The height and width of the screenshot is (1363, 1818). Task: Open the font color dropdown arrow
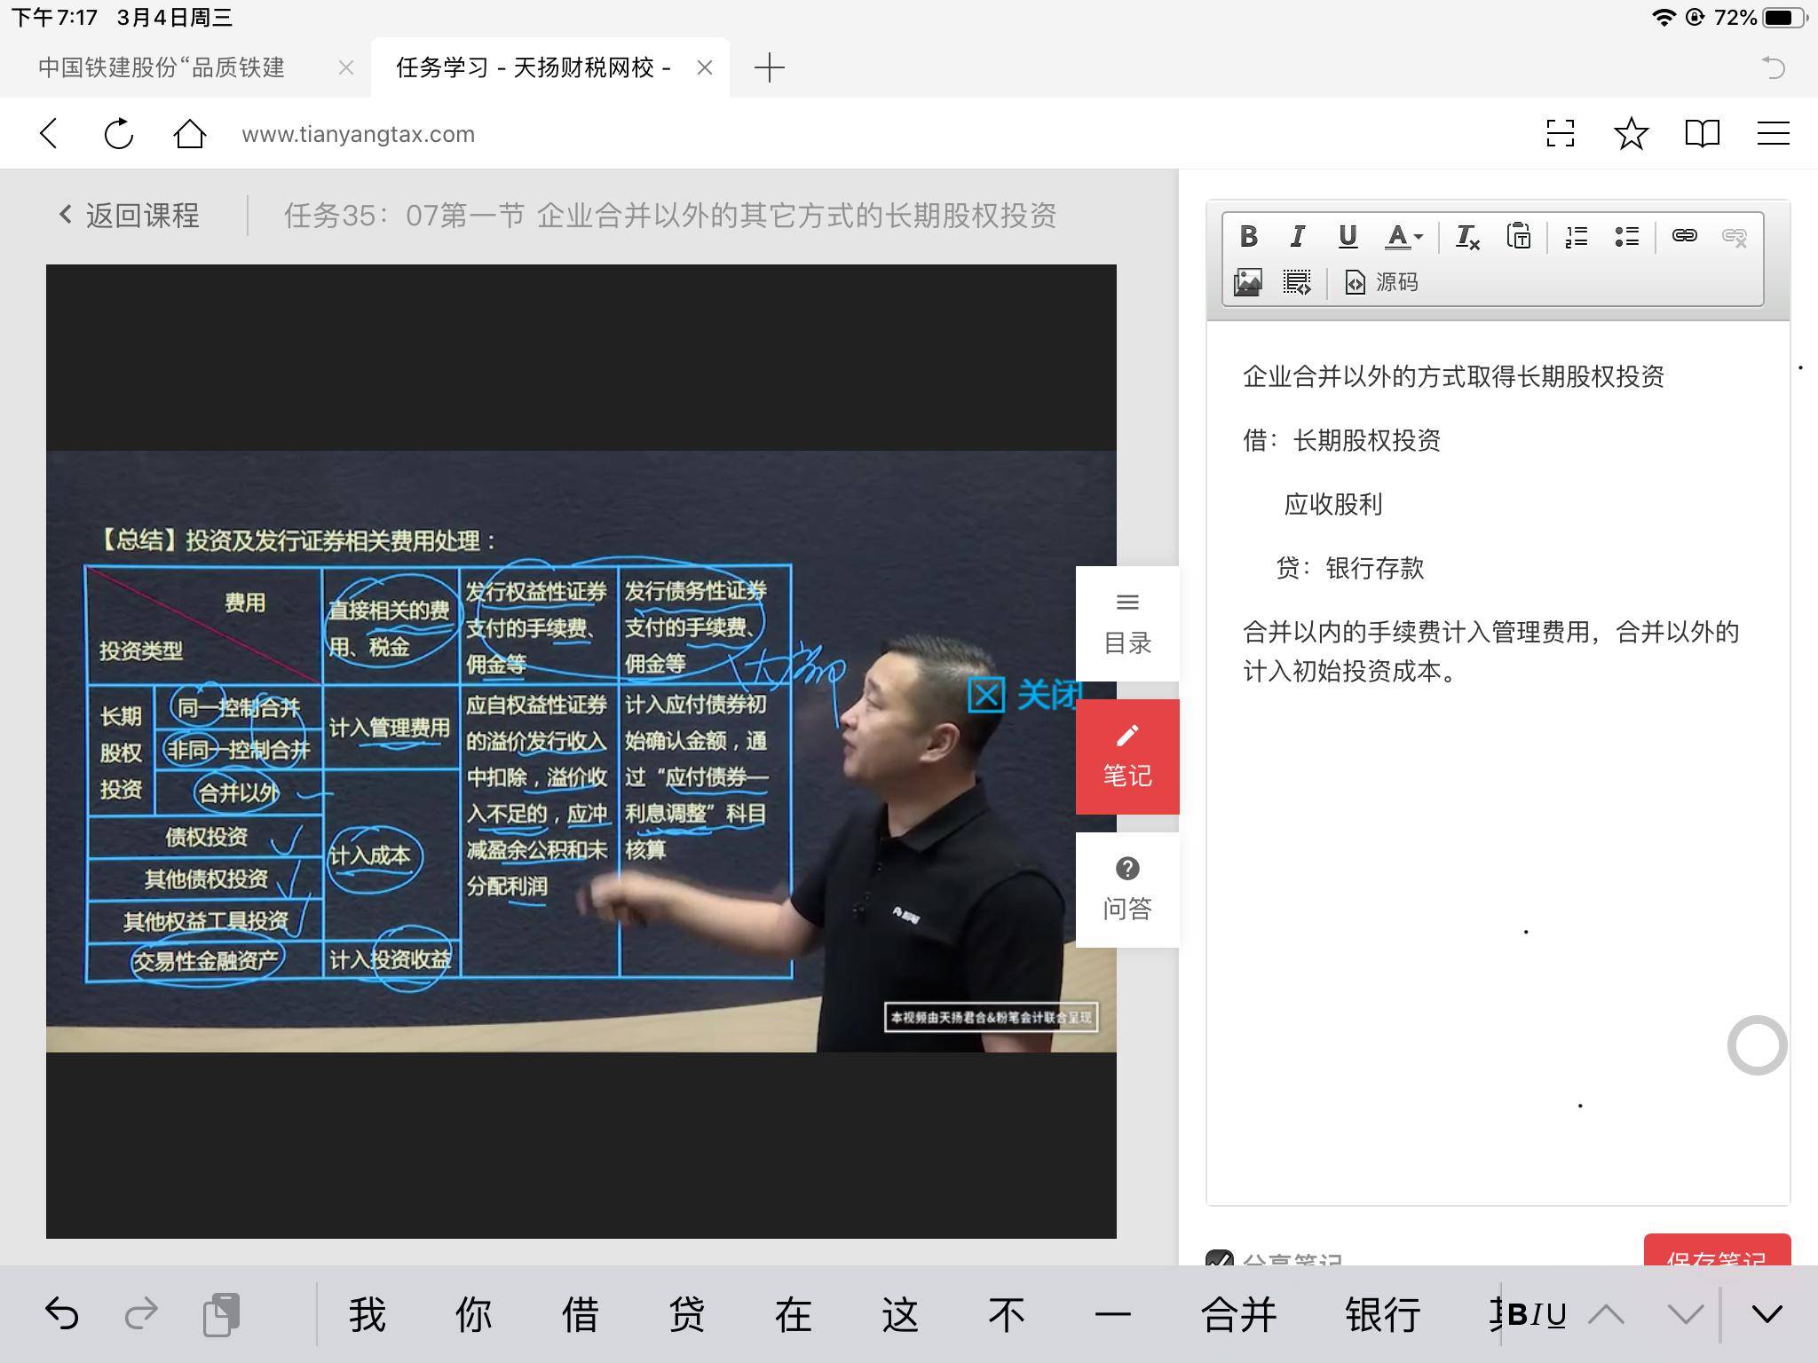point(1419,237)
